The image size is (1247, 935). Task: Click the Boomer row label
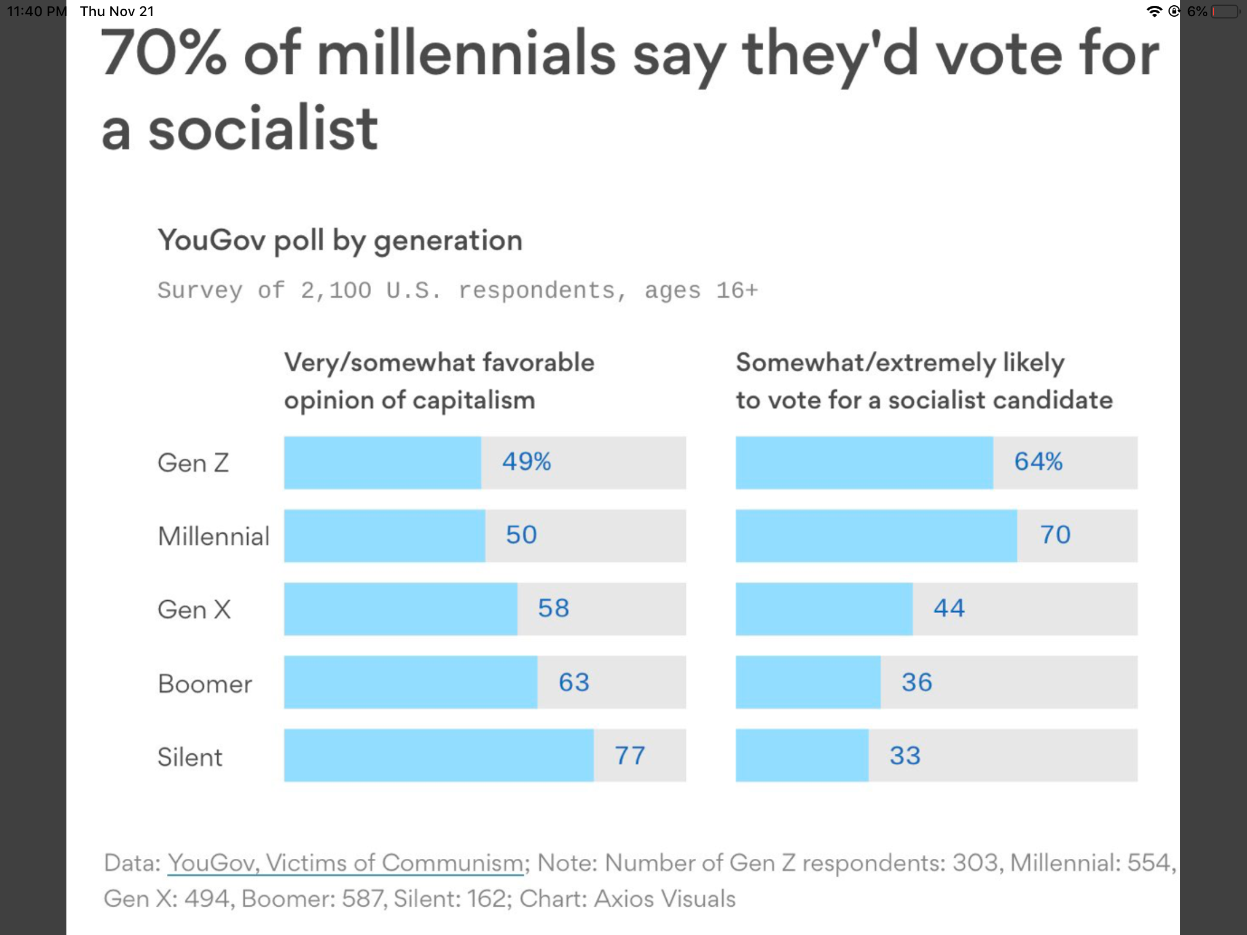pyautogui.click(x=205, y=684)
